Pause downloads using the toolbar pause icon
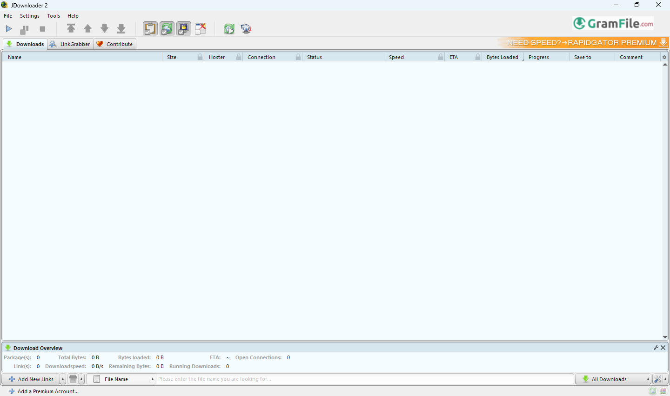Screen dimensions: 670x396 pos(25,29)
